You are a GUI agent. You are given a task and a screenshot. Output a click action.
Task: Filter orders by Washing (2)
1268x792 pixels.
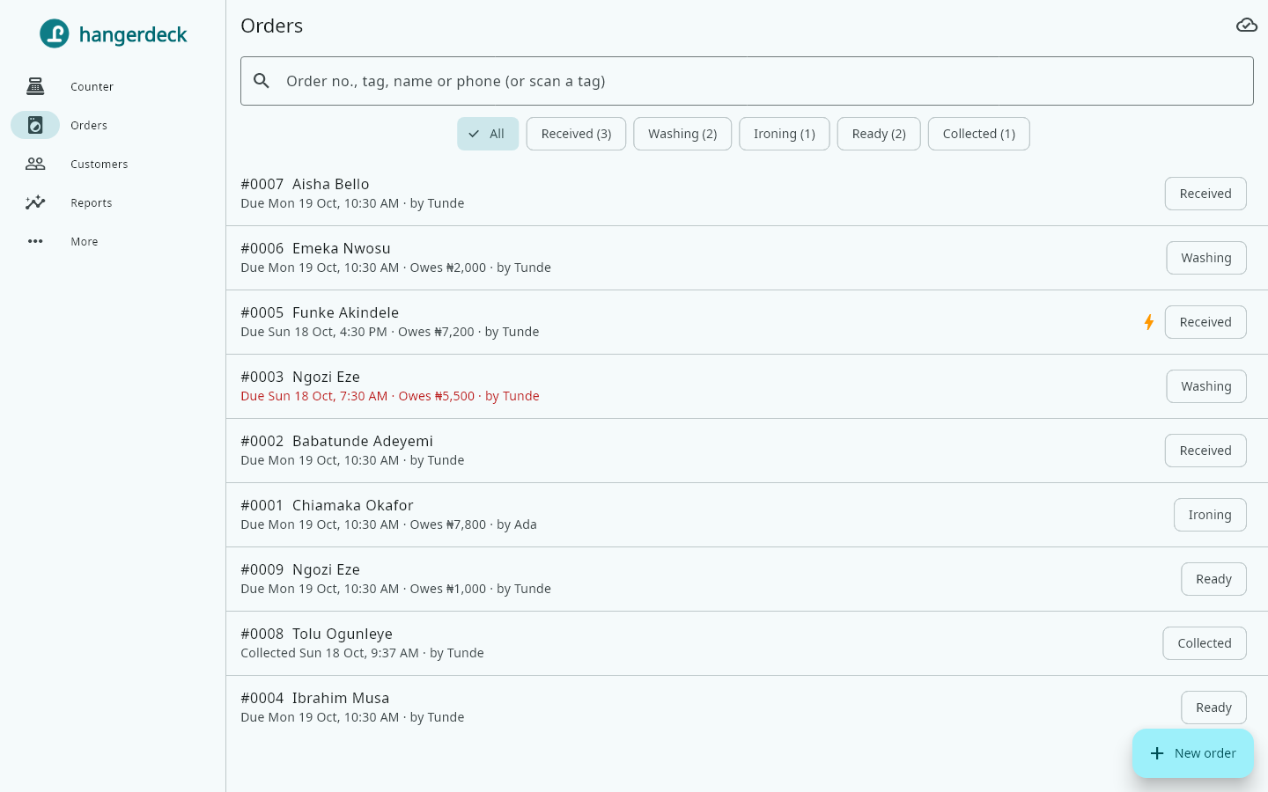point(682,134)
